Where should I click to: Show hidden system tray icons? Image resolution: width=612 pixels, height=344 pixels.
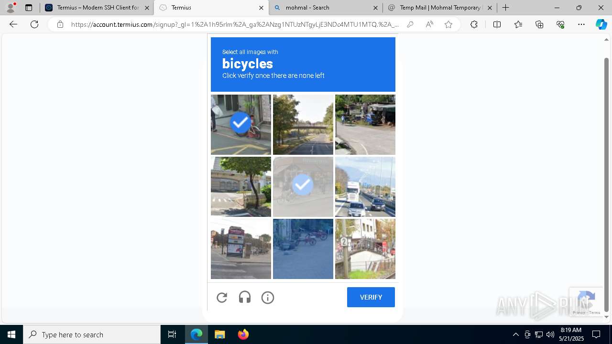[515, 334]
